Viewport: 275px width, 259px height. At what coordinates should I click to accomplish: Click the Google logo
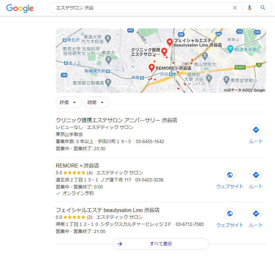coord(20,8)
